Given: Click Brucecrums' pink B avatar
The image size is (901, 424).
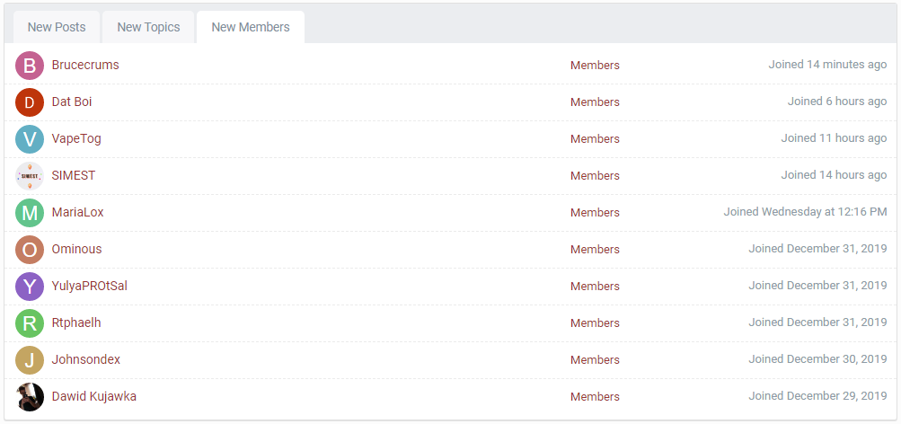Looking at the screenshot, I should tap(30, 65).
